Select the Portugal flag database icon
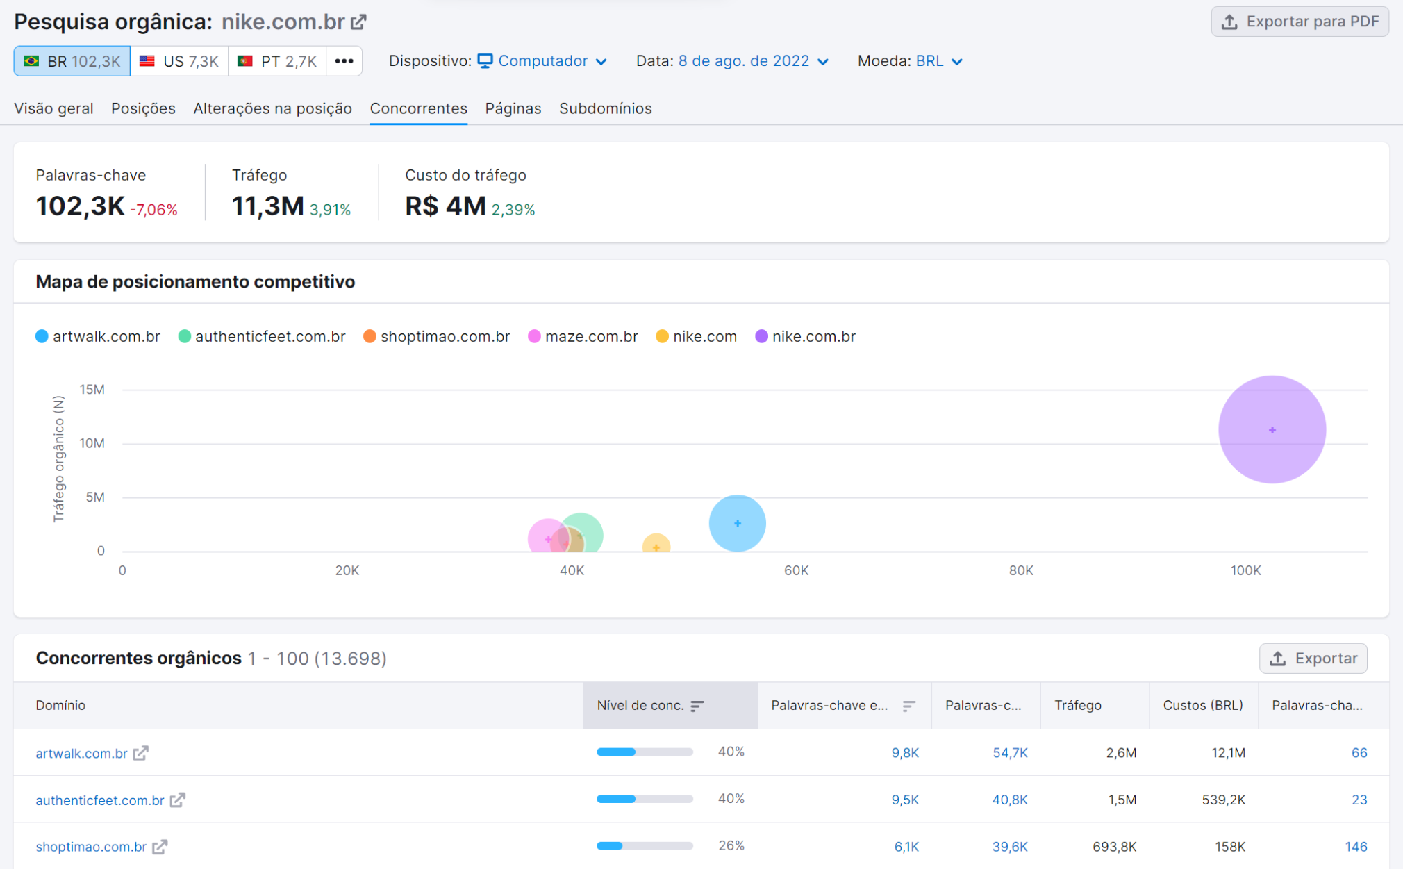This screenshot has width=1403, height=869. (x=244, y=61)
